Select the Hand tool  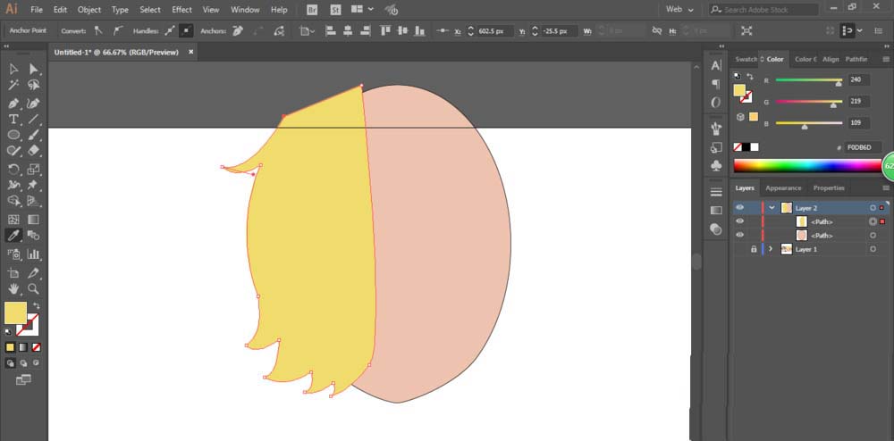13,289
